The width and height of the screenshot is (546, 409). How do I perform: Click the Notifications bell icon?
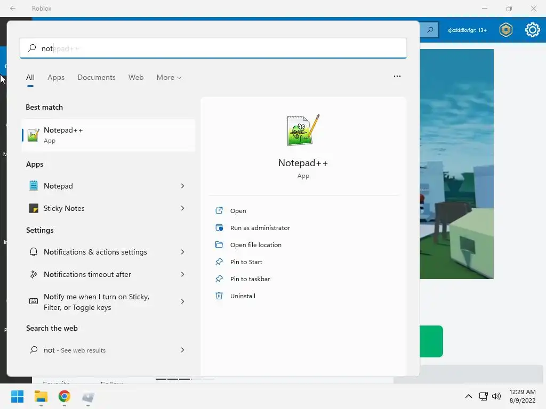click(34, 252)
